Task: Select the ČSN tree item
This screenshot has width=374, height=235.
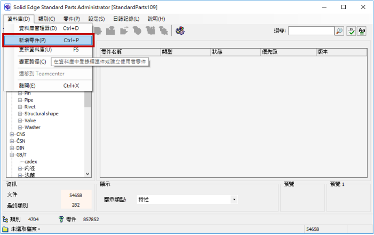Action: (x=21, y=141)
